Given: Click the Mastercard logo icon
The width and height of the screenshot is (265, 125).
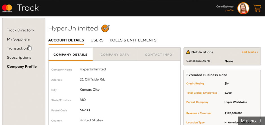Looking at the screenshot, I should [7, 8].
